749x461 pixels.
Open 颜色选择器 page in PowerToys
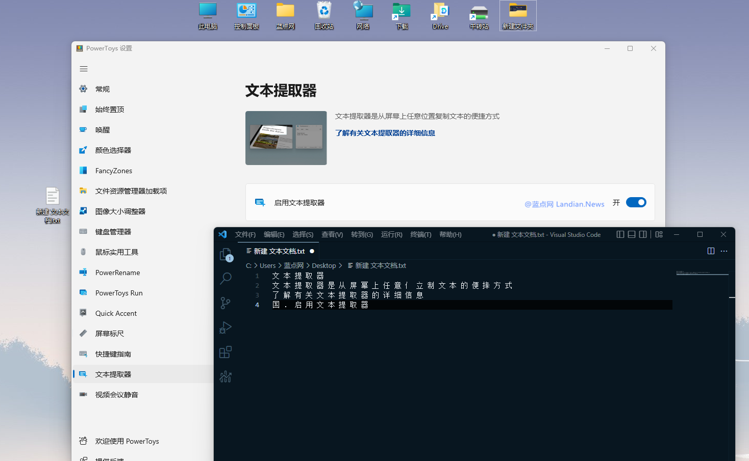click(142, 150)
